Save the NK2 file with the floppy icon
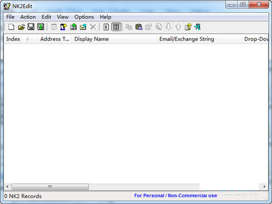Image resolution: width=272 pixels, height=204 pixels. click(x=31, y=27)
